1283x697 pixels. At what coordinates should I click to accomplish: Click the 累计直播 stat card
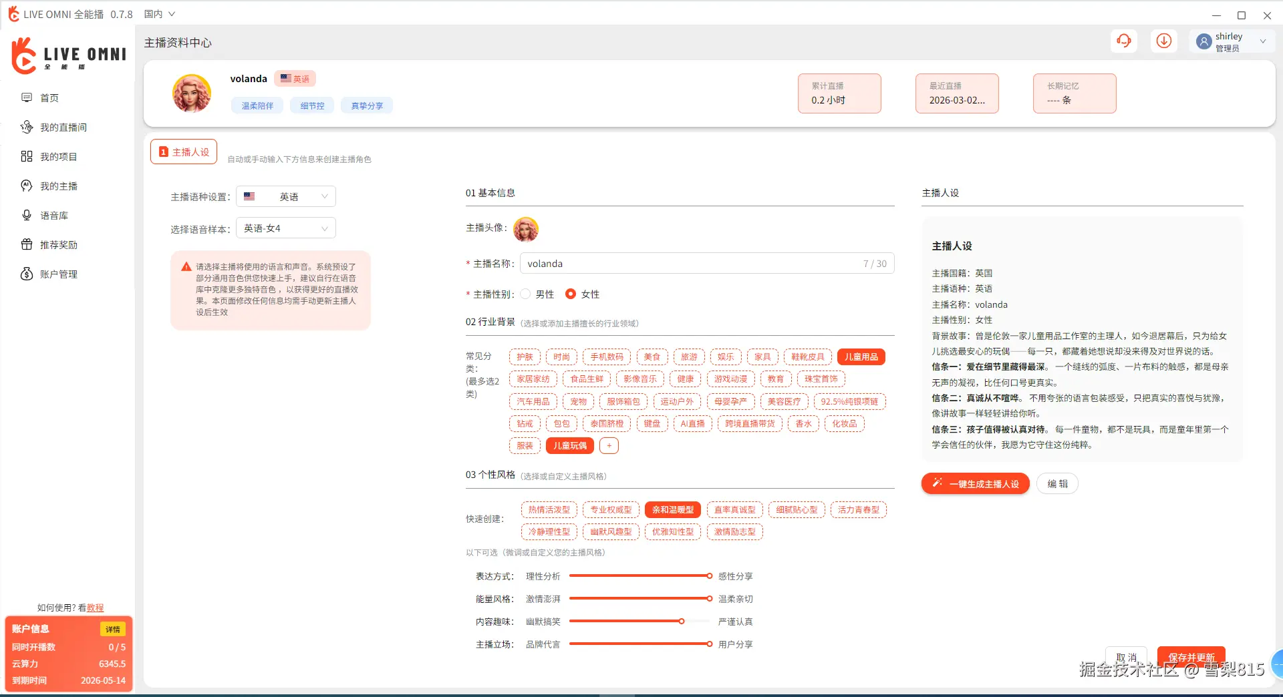[839, 93]
